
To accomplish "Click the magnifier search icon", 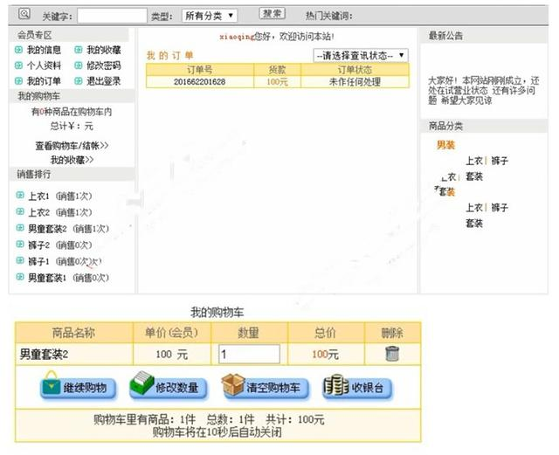I will (x=24, y=14).
